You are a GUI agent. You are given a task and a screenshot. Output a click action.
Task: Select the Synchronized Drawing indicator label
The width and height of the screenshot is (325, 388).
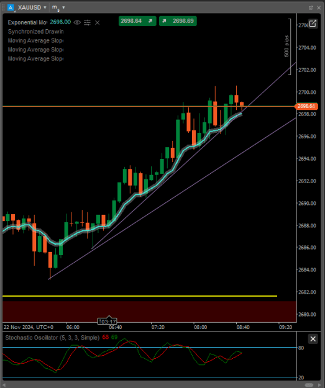pos(35,32)
